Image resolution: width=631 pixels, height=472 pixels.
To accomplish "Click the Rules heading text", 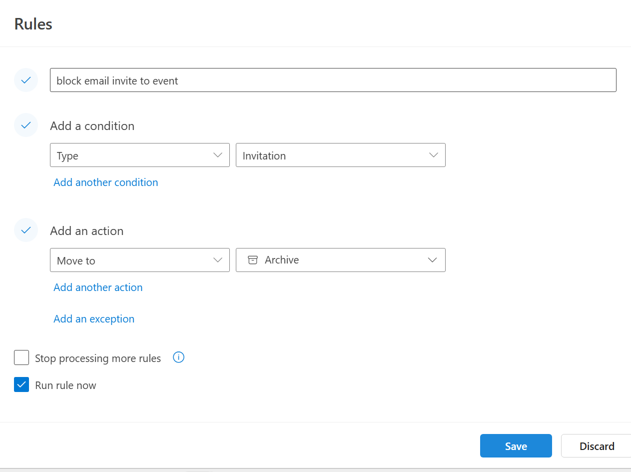I will 33,24.
